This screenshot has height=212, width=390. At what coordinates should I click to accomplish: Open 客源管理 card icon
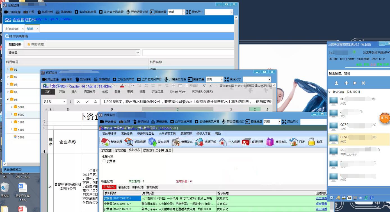pyautogui.click(x=246, y=142)
